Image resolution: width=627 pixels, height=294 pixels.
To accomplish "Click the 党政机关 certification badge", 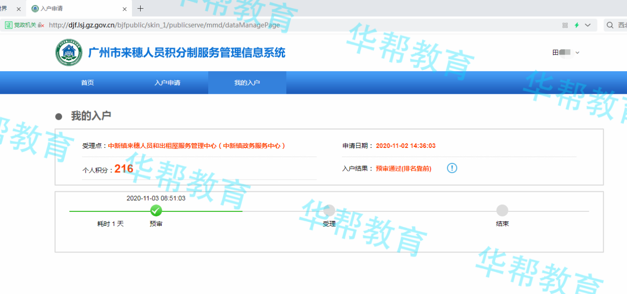I will 20,25.
